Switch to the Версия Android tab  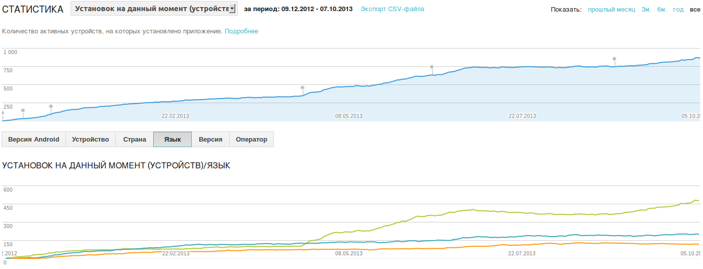tap(34, 140)
